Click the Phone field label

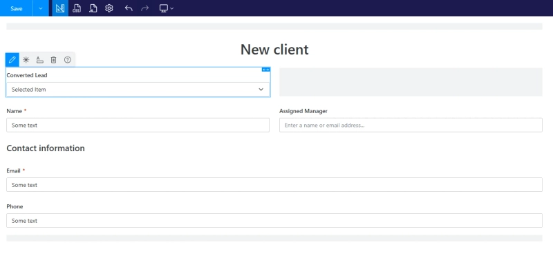click(15, 206)
